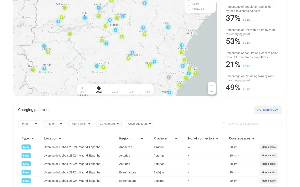The height and width of the screenshot is (187, 300).
Task: Click the Charging points list heading
Action: (34, 110)
